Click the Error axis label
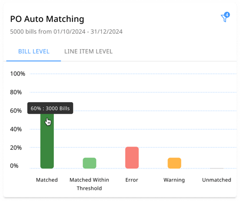Screen dimensions: 240x201 point(132,180)
